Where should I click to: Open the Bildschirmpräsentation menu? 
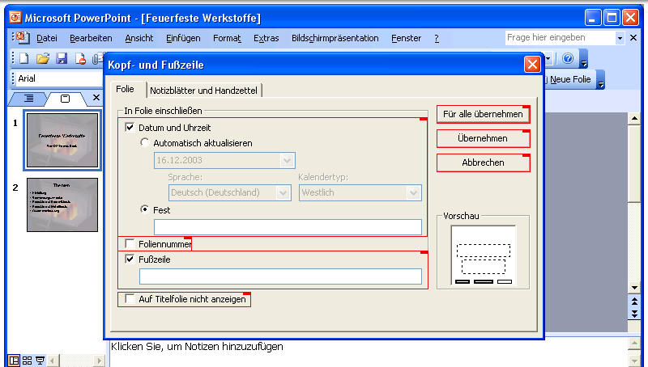[x=335, y=38]
